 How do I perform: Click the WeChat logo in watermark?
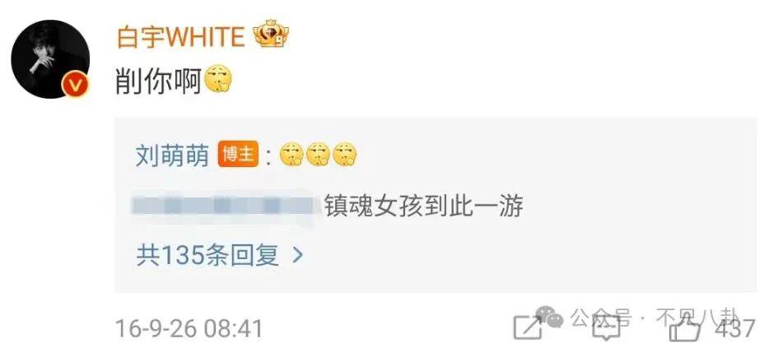click(x=550, y=318)
